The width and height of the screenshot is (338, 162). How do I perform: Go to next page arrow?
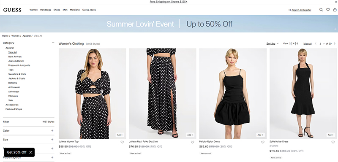[x=335, y=44]
